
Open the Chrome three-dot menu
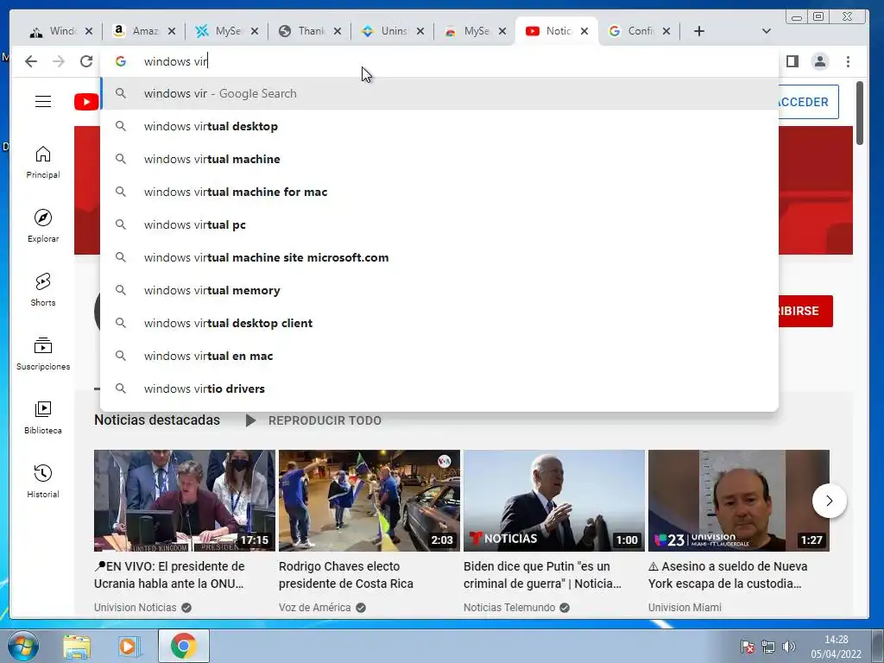click(848, 61)
